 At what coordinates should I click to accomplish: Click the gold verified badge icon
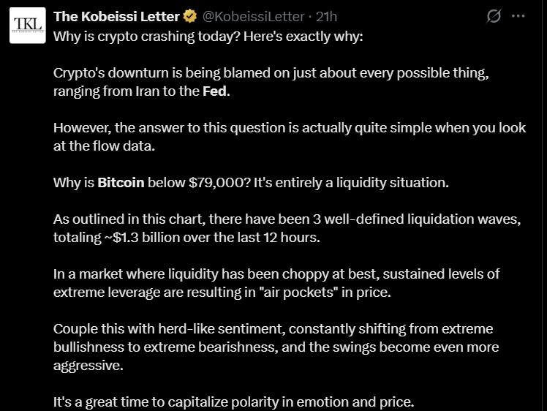click(x=189, y=16)
